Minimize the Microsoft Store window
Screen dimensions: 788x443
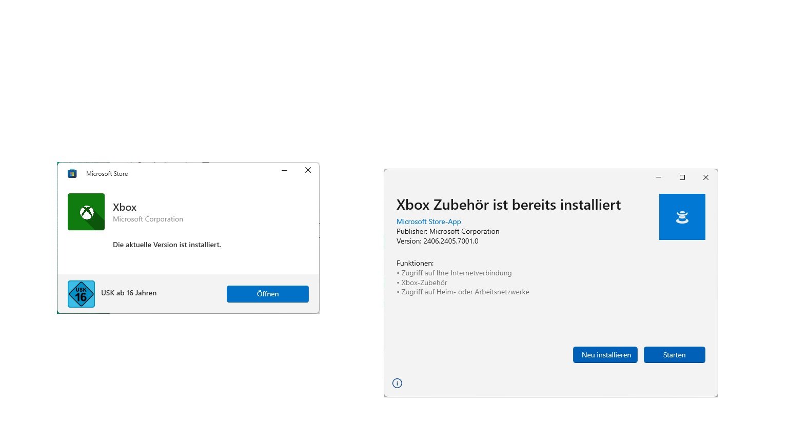pyautogui.click(x=284, y=170)
